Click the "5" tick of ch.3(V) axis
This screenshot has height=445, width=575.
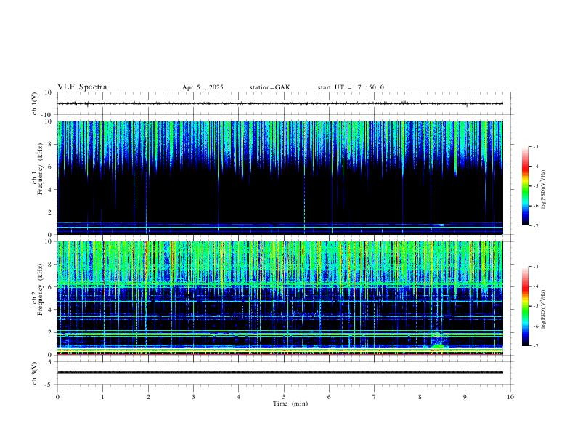51,361
